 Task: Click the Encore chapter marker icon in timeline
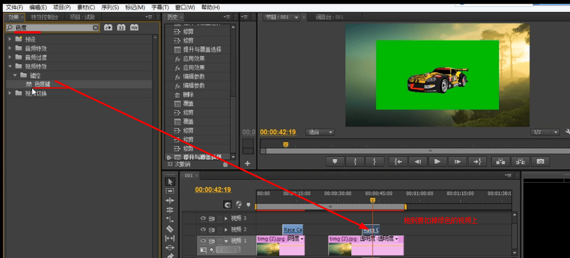[239, 205]
